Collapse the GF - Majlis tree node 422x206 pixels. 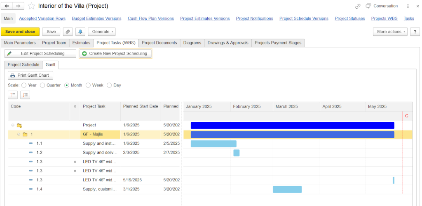point(19,134)
